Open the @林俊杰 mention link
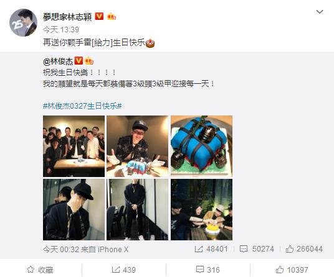 (58, 61)
